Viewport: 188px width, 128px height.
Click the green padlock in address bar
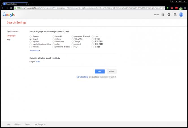pyautogui.click(x=15, y=8)
